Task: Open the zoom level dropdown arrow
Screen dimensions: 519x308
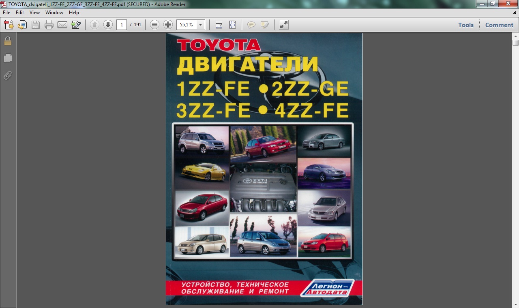Action: (x=200, y=25)
